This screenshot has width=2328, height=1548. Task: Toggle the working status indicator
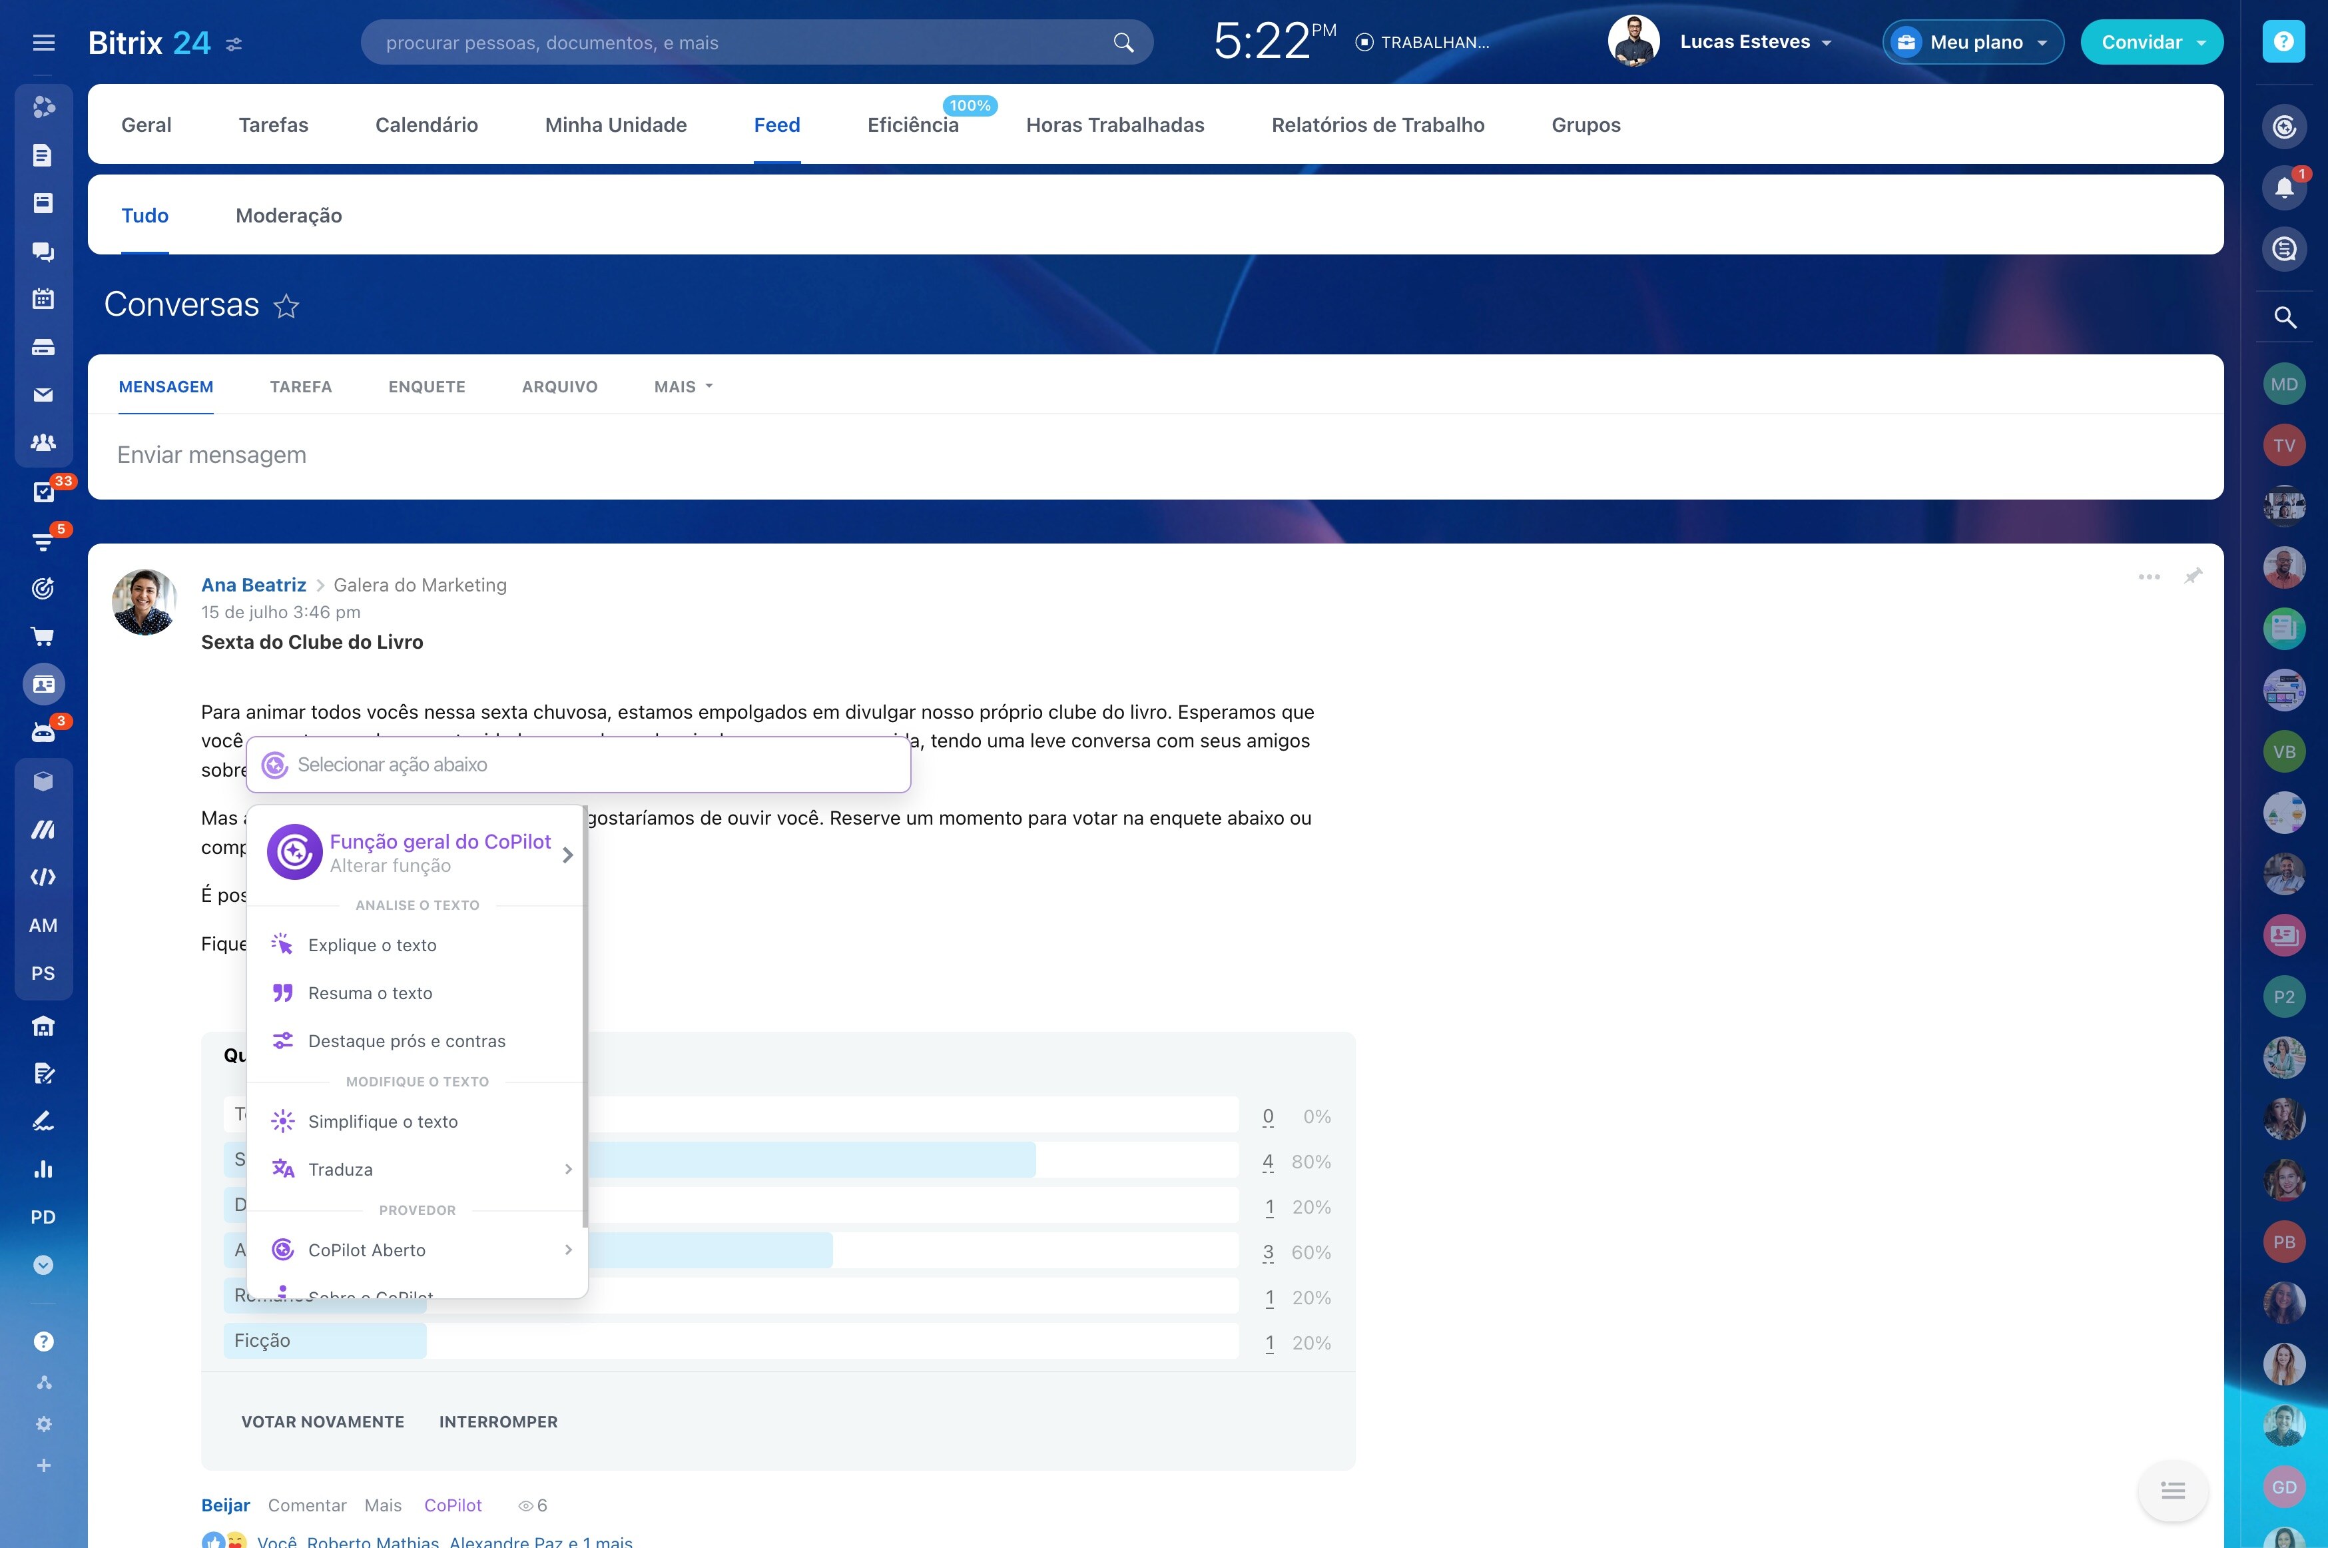(1422, 43)
